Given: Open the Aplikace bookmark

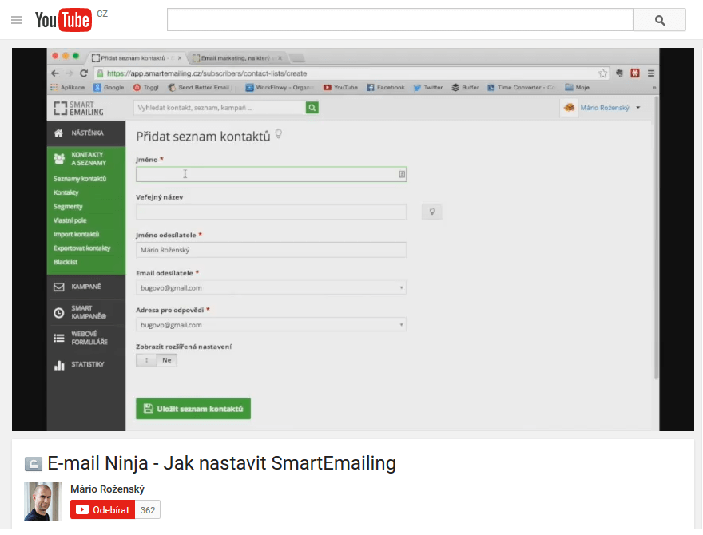Looking at the screenshot, I should (68, 87).
